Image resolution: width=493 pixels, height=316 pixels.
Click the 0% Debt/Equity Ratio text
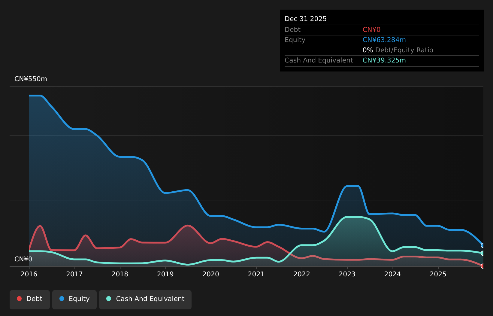point(398,50)
